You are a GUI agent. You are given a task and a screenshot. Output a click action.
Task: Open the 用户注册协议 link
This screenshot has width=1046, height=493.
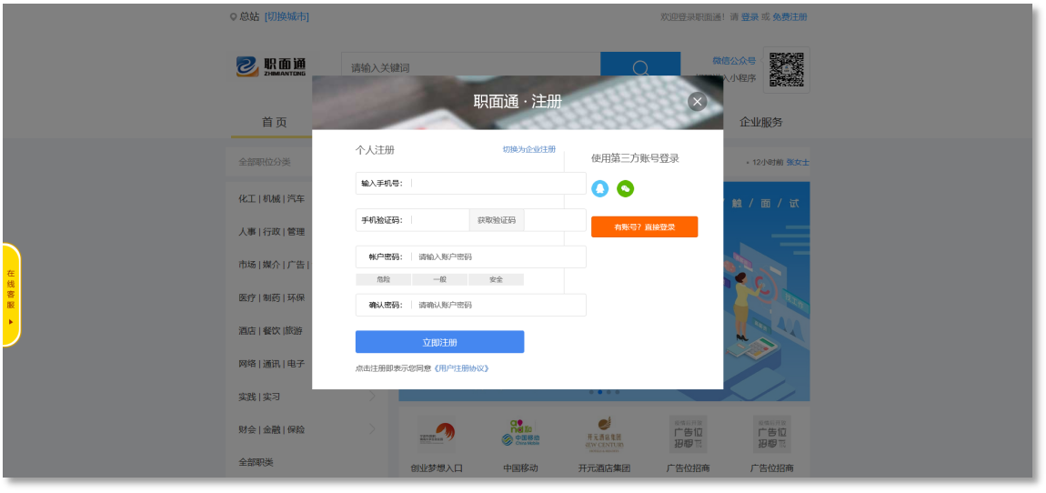coord(462,368)
